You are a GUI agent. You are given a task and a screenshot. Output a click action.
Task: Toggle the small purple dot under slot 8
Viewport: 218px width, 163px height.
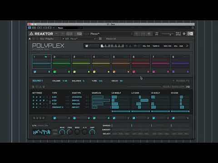click(x=188, y=72)
